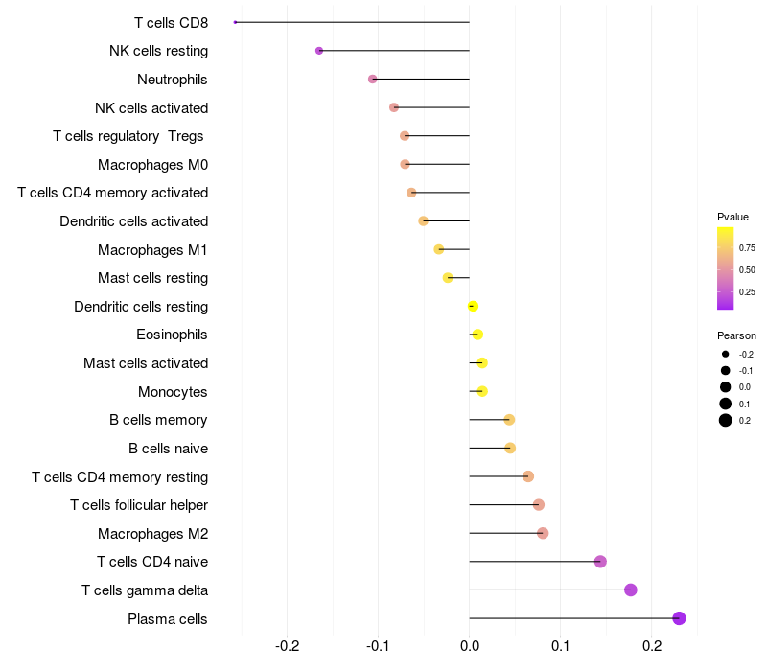Select the B cells naive data point
The height and width of the screenshot is (671, 767).
click(x=510, y=448)
